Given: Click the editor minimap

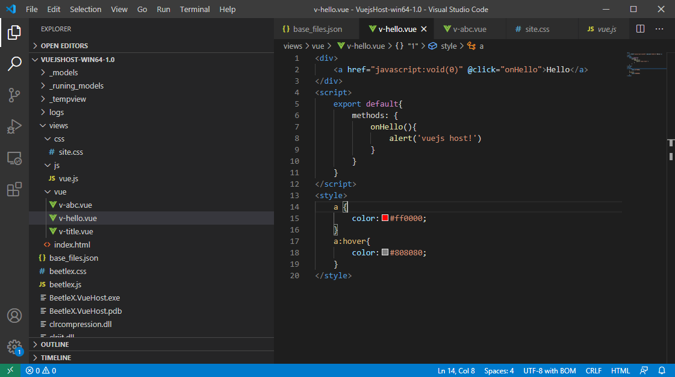Looking at the screenshot, I should 645,64.
